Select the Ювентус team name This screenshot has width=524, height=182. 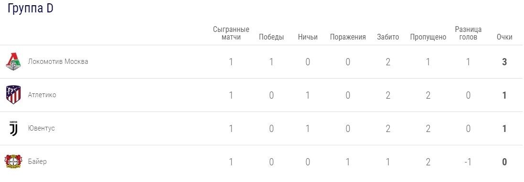click(x=42, y=128)
